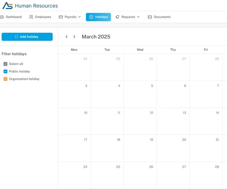The height and width of the screenshot is (189, 227).
Task: Click the Human Resources logo icon
Action: [x=7, y=6]
